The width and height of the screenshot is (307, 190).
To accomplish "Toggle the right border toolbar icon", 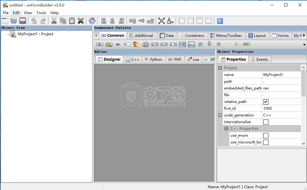I will pos(191,21).
